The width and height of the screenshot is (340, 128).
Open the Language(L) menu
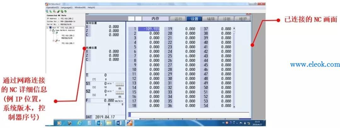[66, 8]
